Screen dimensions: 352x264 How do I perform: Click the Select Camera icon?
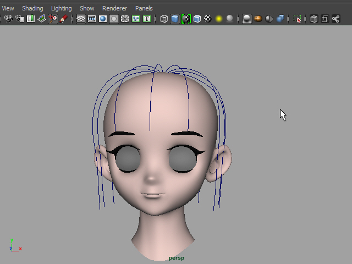coord(8,19)
